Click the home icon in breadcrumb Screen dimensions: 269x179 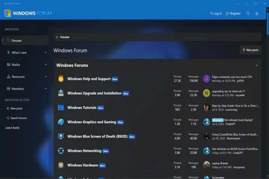[57, 37]
